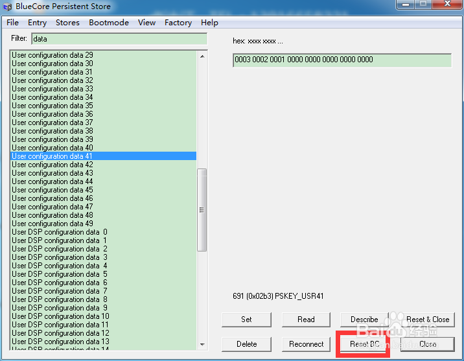
Task: Open the Stores menu
Action: (x=67, y=23)
